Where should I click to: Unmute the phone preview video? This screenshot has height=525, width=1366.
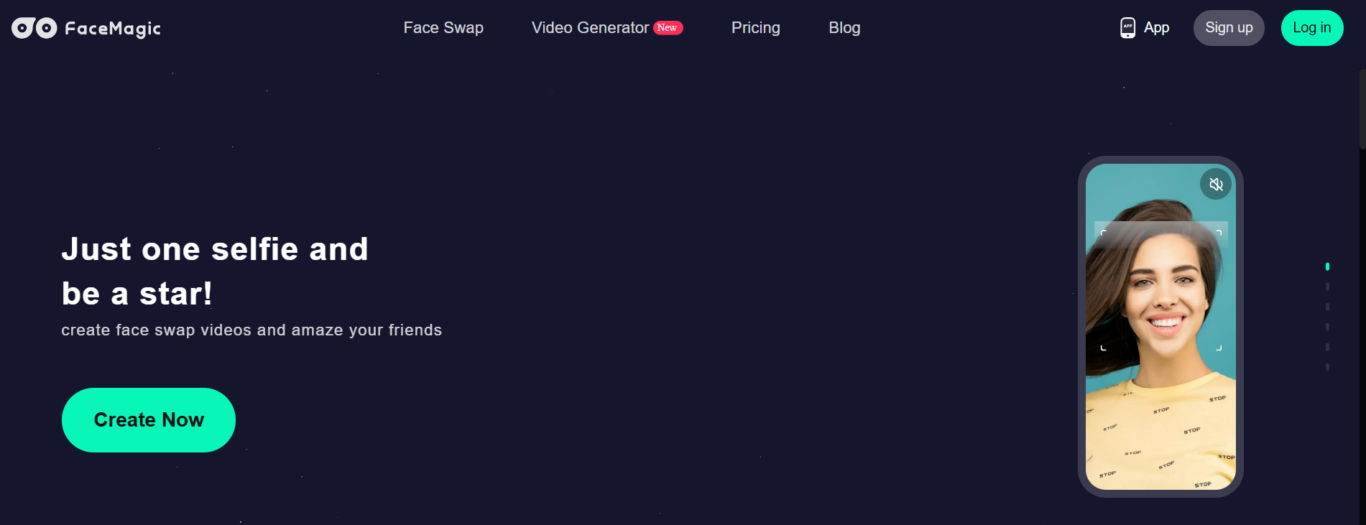click(x=1216, y=185)
